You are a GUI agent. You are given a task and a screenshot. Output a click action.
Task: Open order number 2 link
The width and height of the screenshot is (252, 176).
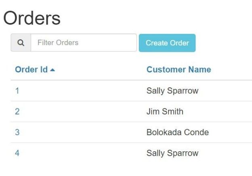17,111
